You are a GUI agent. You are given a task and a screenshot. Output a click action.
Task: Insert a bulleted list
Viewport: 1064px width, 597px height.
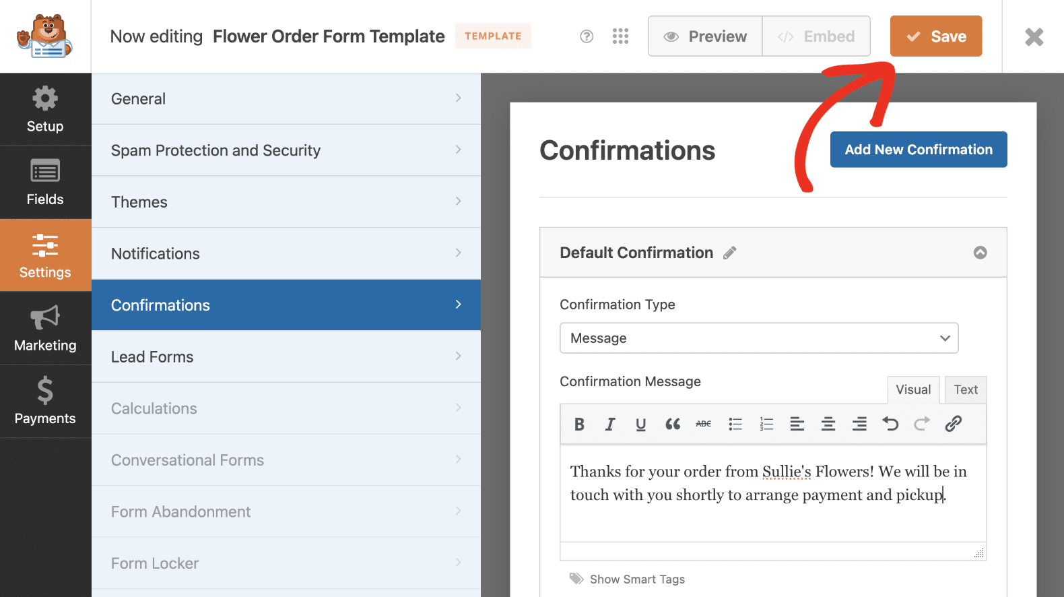point(735,424)
